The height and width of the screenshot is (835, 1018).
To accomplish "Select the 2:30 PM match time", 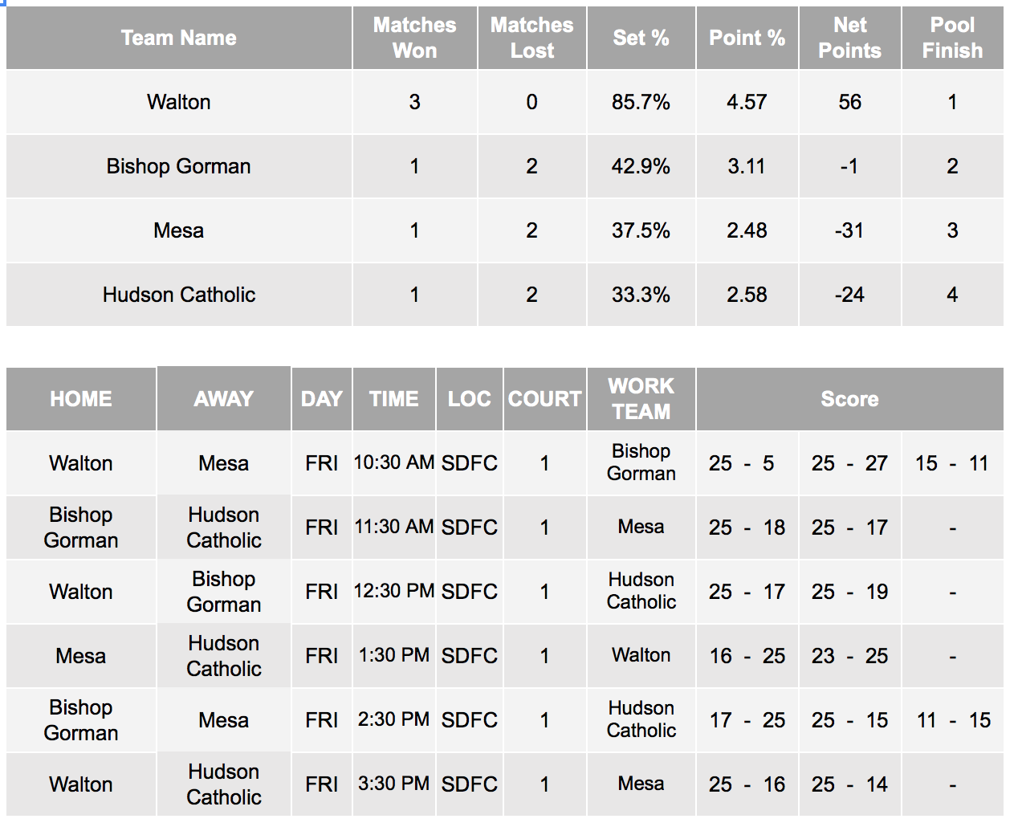I will [x=394, y=720].
